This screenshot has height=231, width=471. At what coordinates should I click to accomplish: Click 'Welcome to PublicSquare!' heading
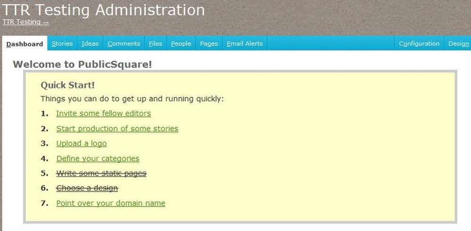pyautogui.click(x=82, y=64)
